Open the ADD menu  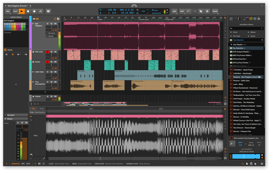coord(175,11)
